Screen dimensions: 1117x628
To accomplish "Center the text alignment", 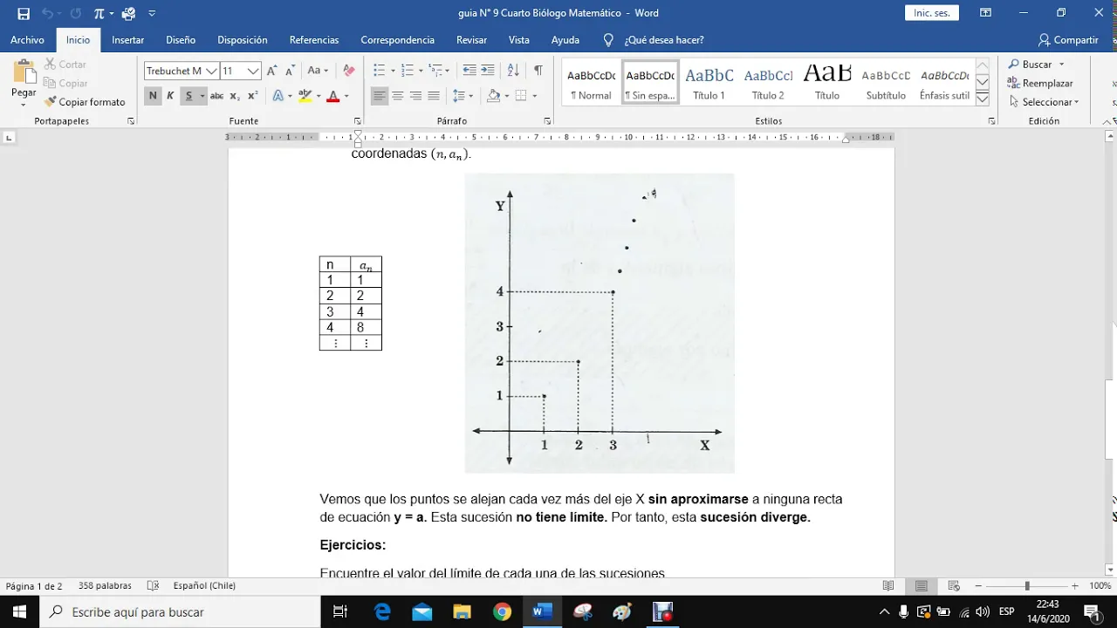I will coord(397,96).
